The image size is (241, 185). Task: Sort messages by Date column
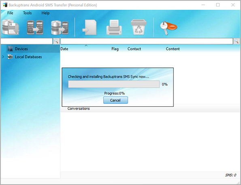pos(64,49)
